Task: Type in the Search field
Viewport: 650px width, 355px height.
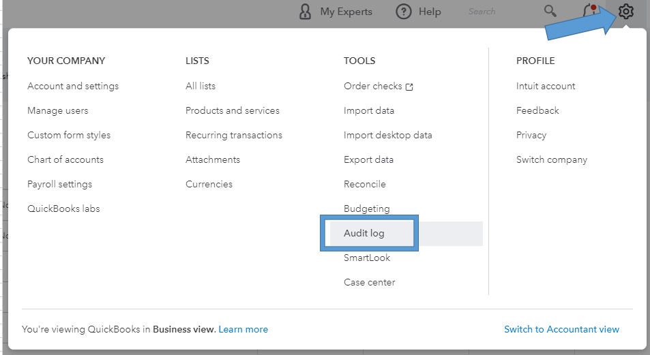Action: point(498,12)
